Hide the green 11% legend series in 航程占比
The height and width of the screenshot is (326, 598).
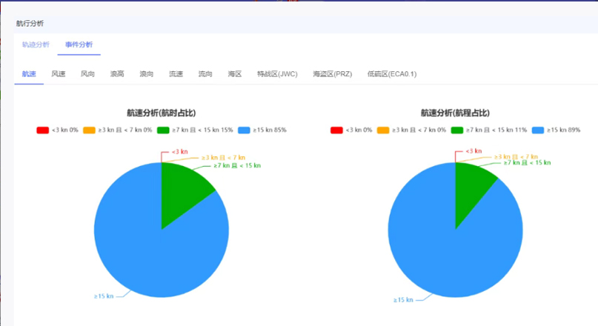(x=488, y=130)
